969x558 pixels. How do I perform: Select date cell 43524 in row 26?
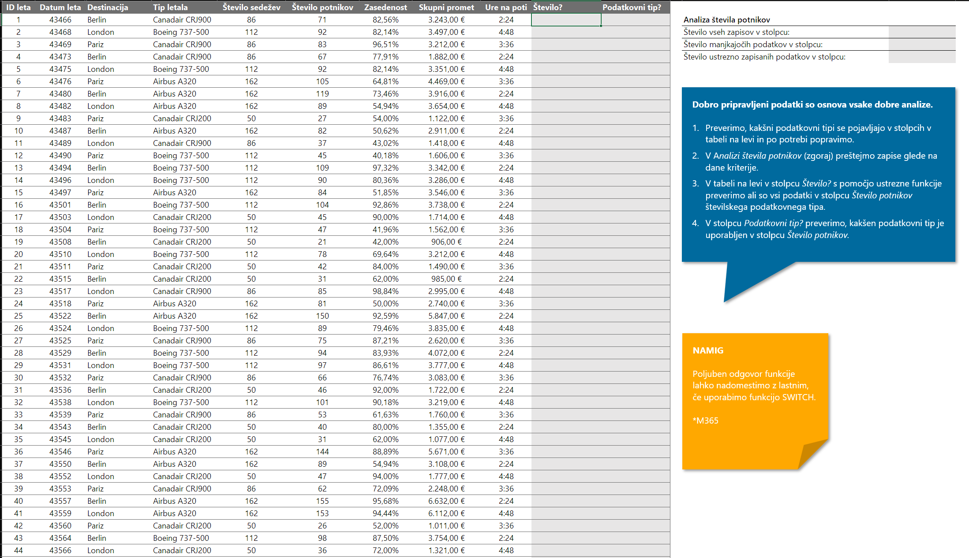(x=60, y=328)
